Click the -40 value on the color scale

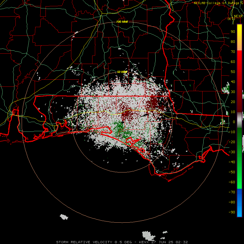[232, 162]
